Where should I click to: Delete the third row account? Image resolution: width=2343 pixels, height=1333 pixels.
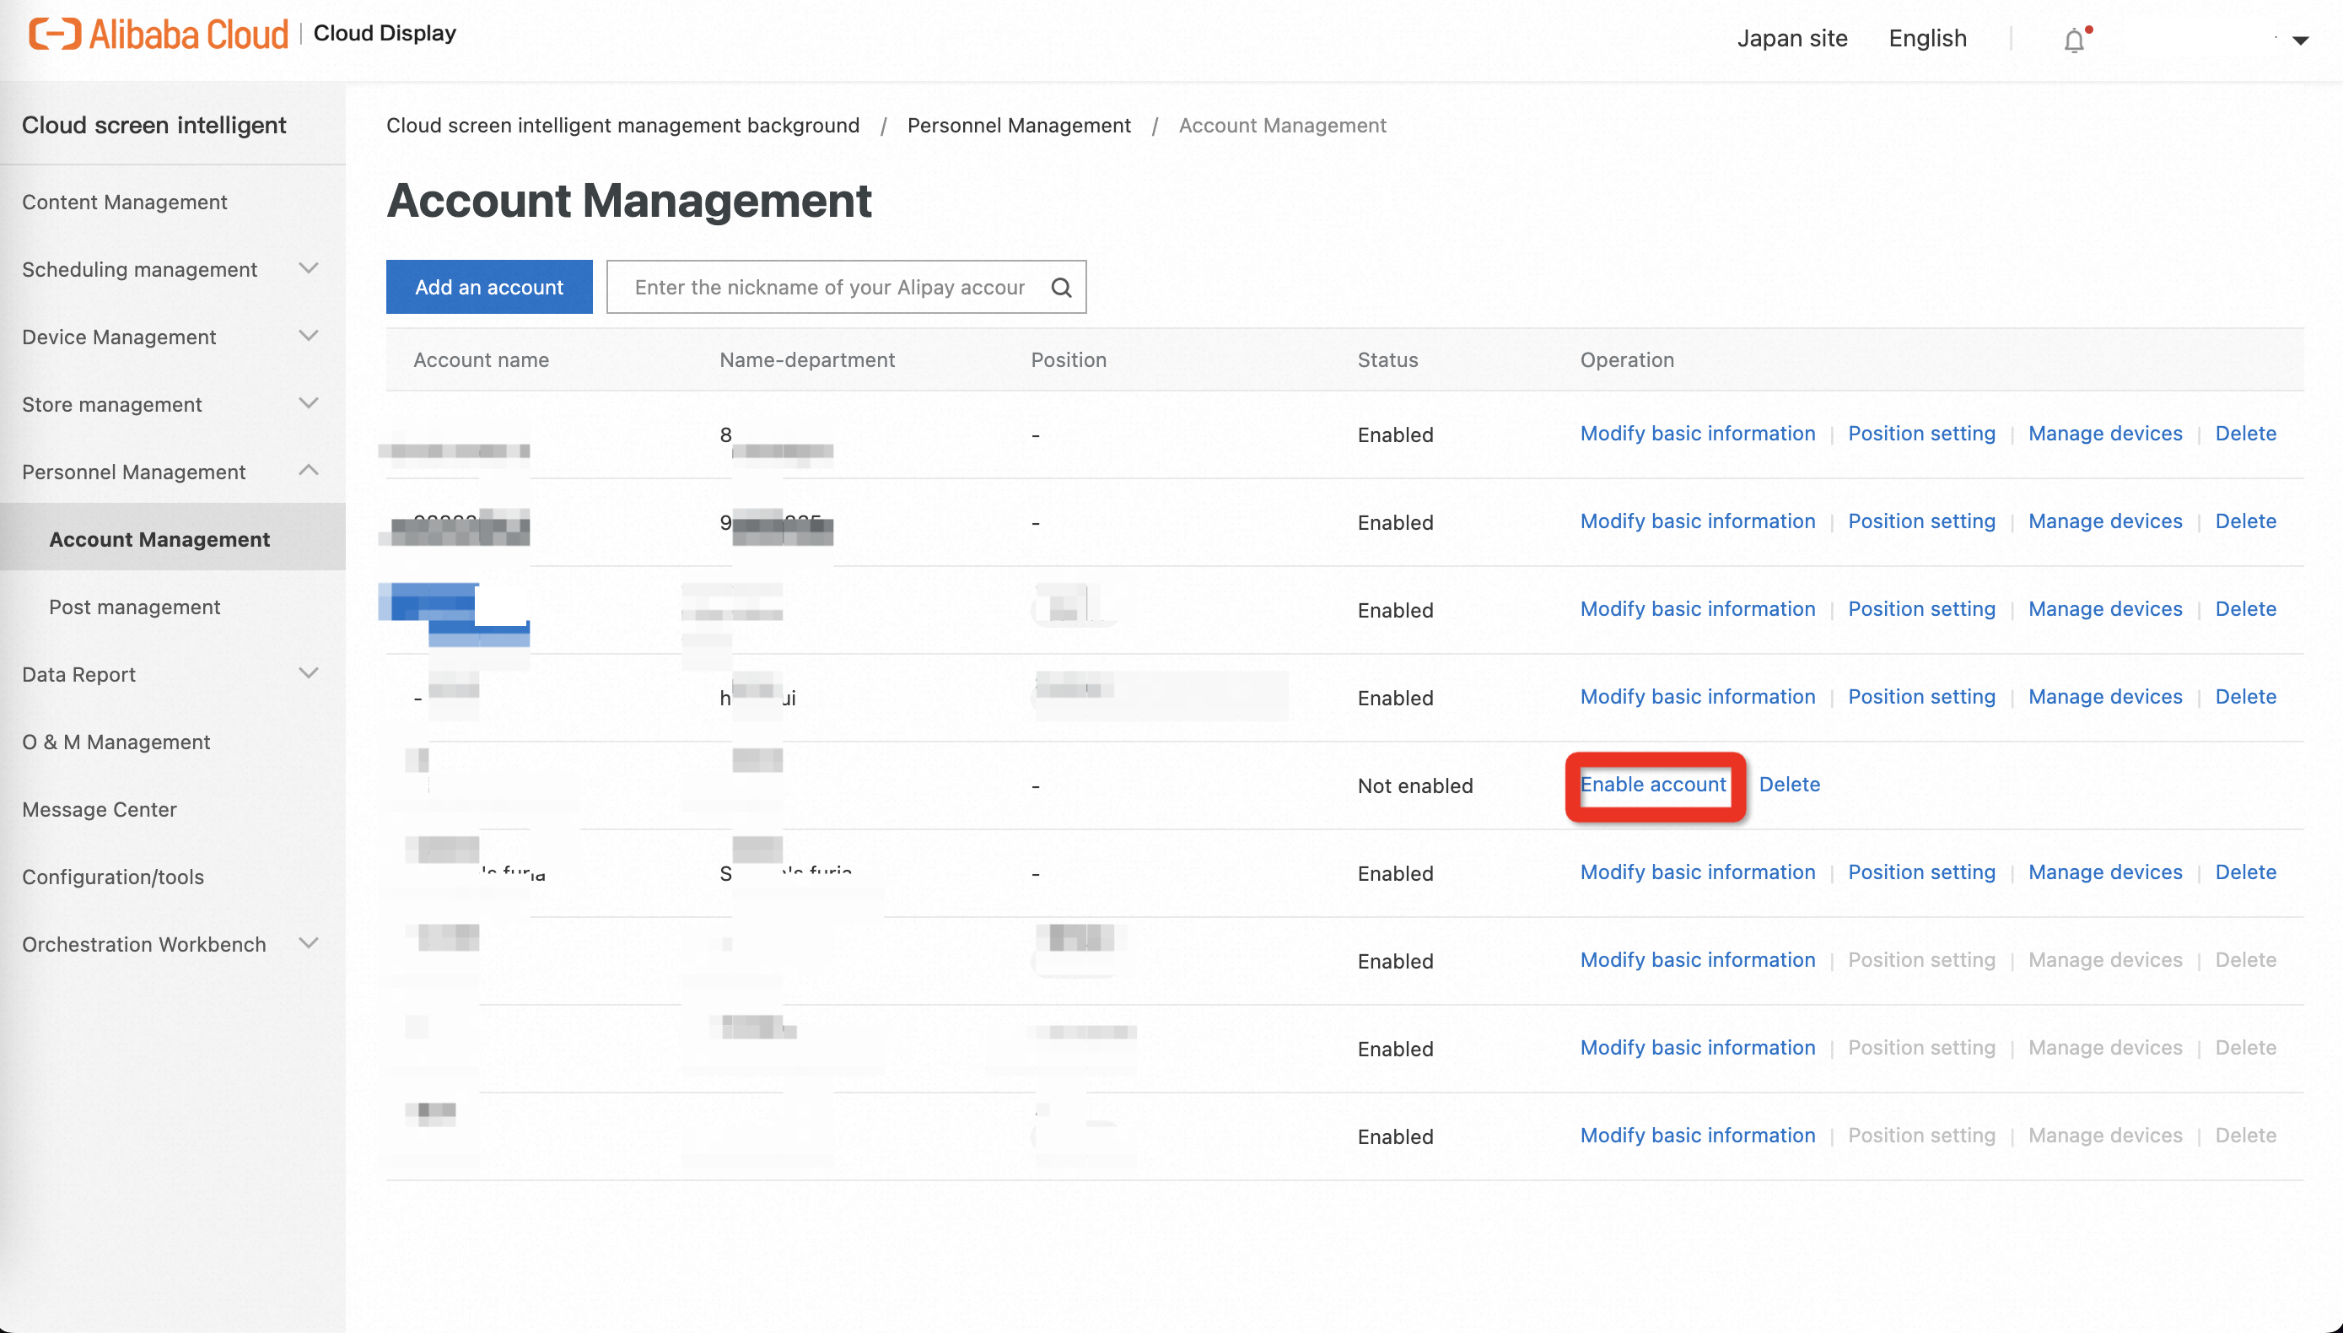pyautogui.click(x=2245, y=610)
